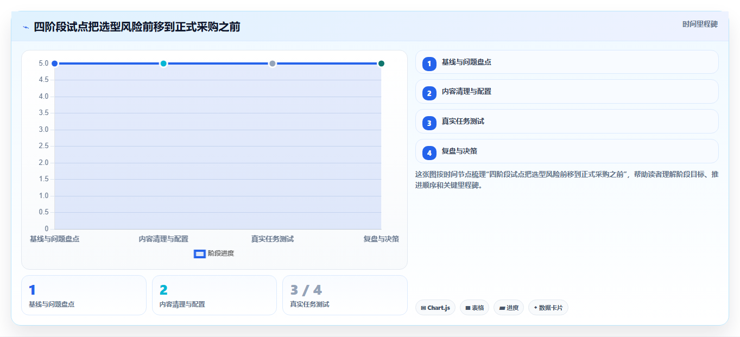Click the gray chart point above 真实任务测试
The width and height of the screenshot is (740, 337).
[273, 63]
